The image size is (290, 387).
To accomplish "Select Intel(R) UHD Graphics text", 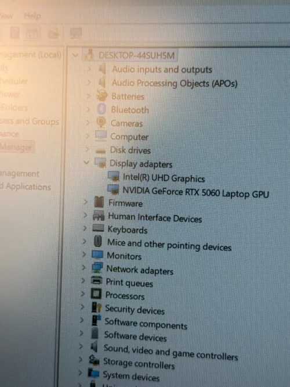I will tap(164, 178).
